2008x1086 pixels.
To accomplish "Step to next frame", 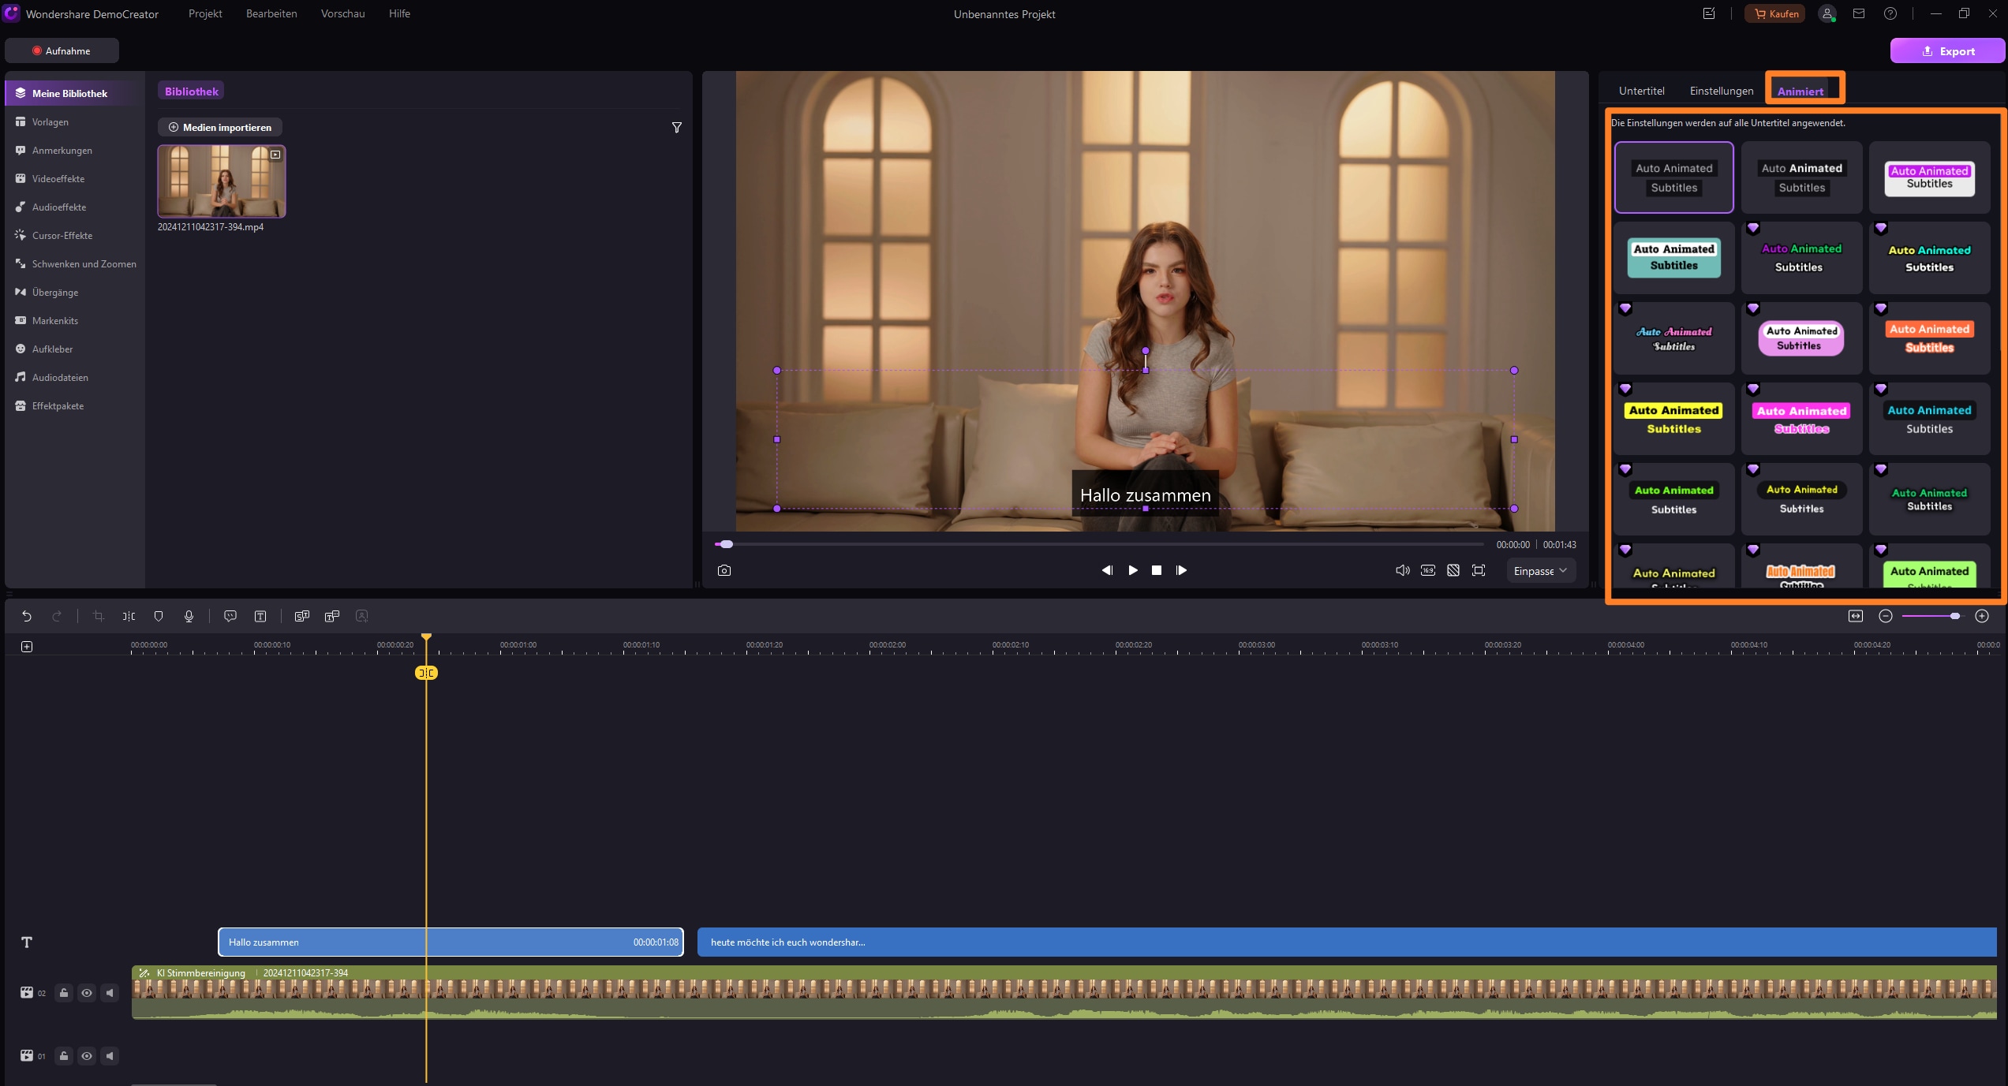I will [1181, 570].
